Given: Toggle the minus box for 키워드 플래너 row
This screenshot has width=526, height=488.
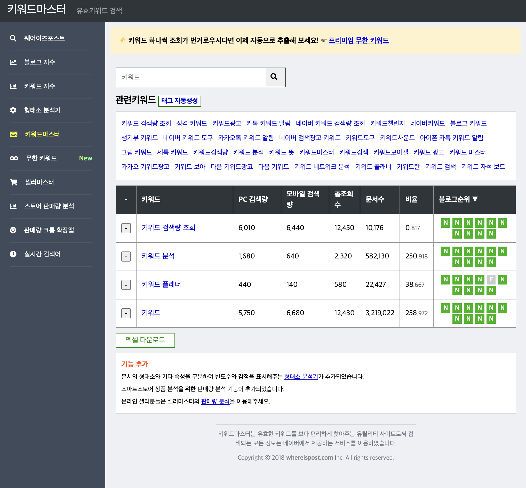Looking at the screenshot, I should (126, 285).
